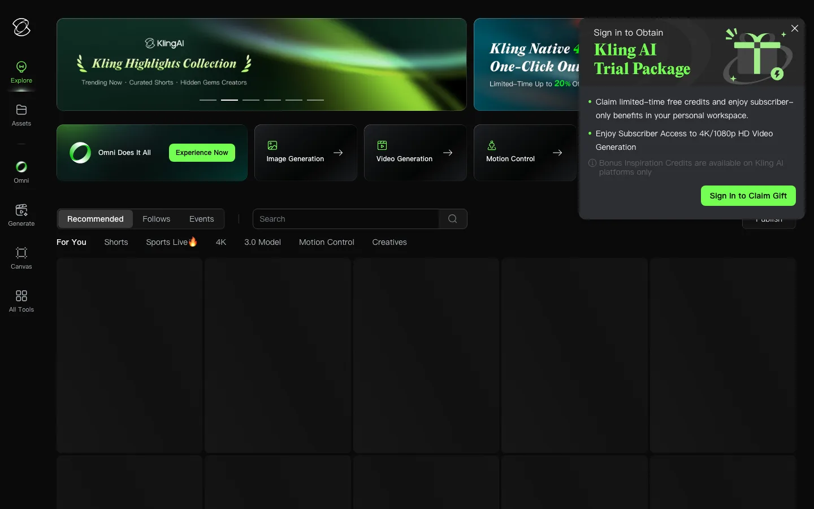Viewport: 814px width, 509px height.
Task: Click the Experience Now button
Action: [202, 153]
